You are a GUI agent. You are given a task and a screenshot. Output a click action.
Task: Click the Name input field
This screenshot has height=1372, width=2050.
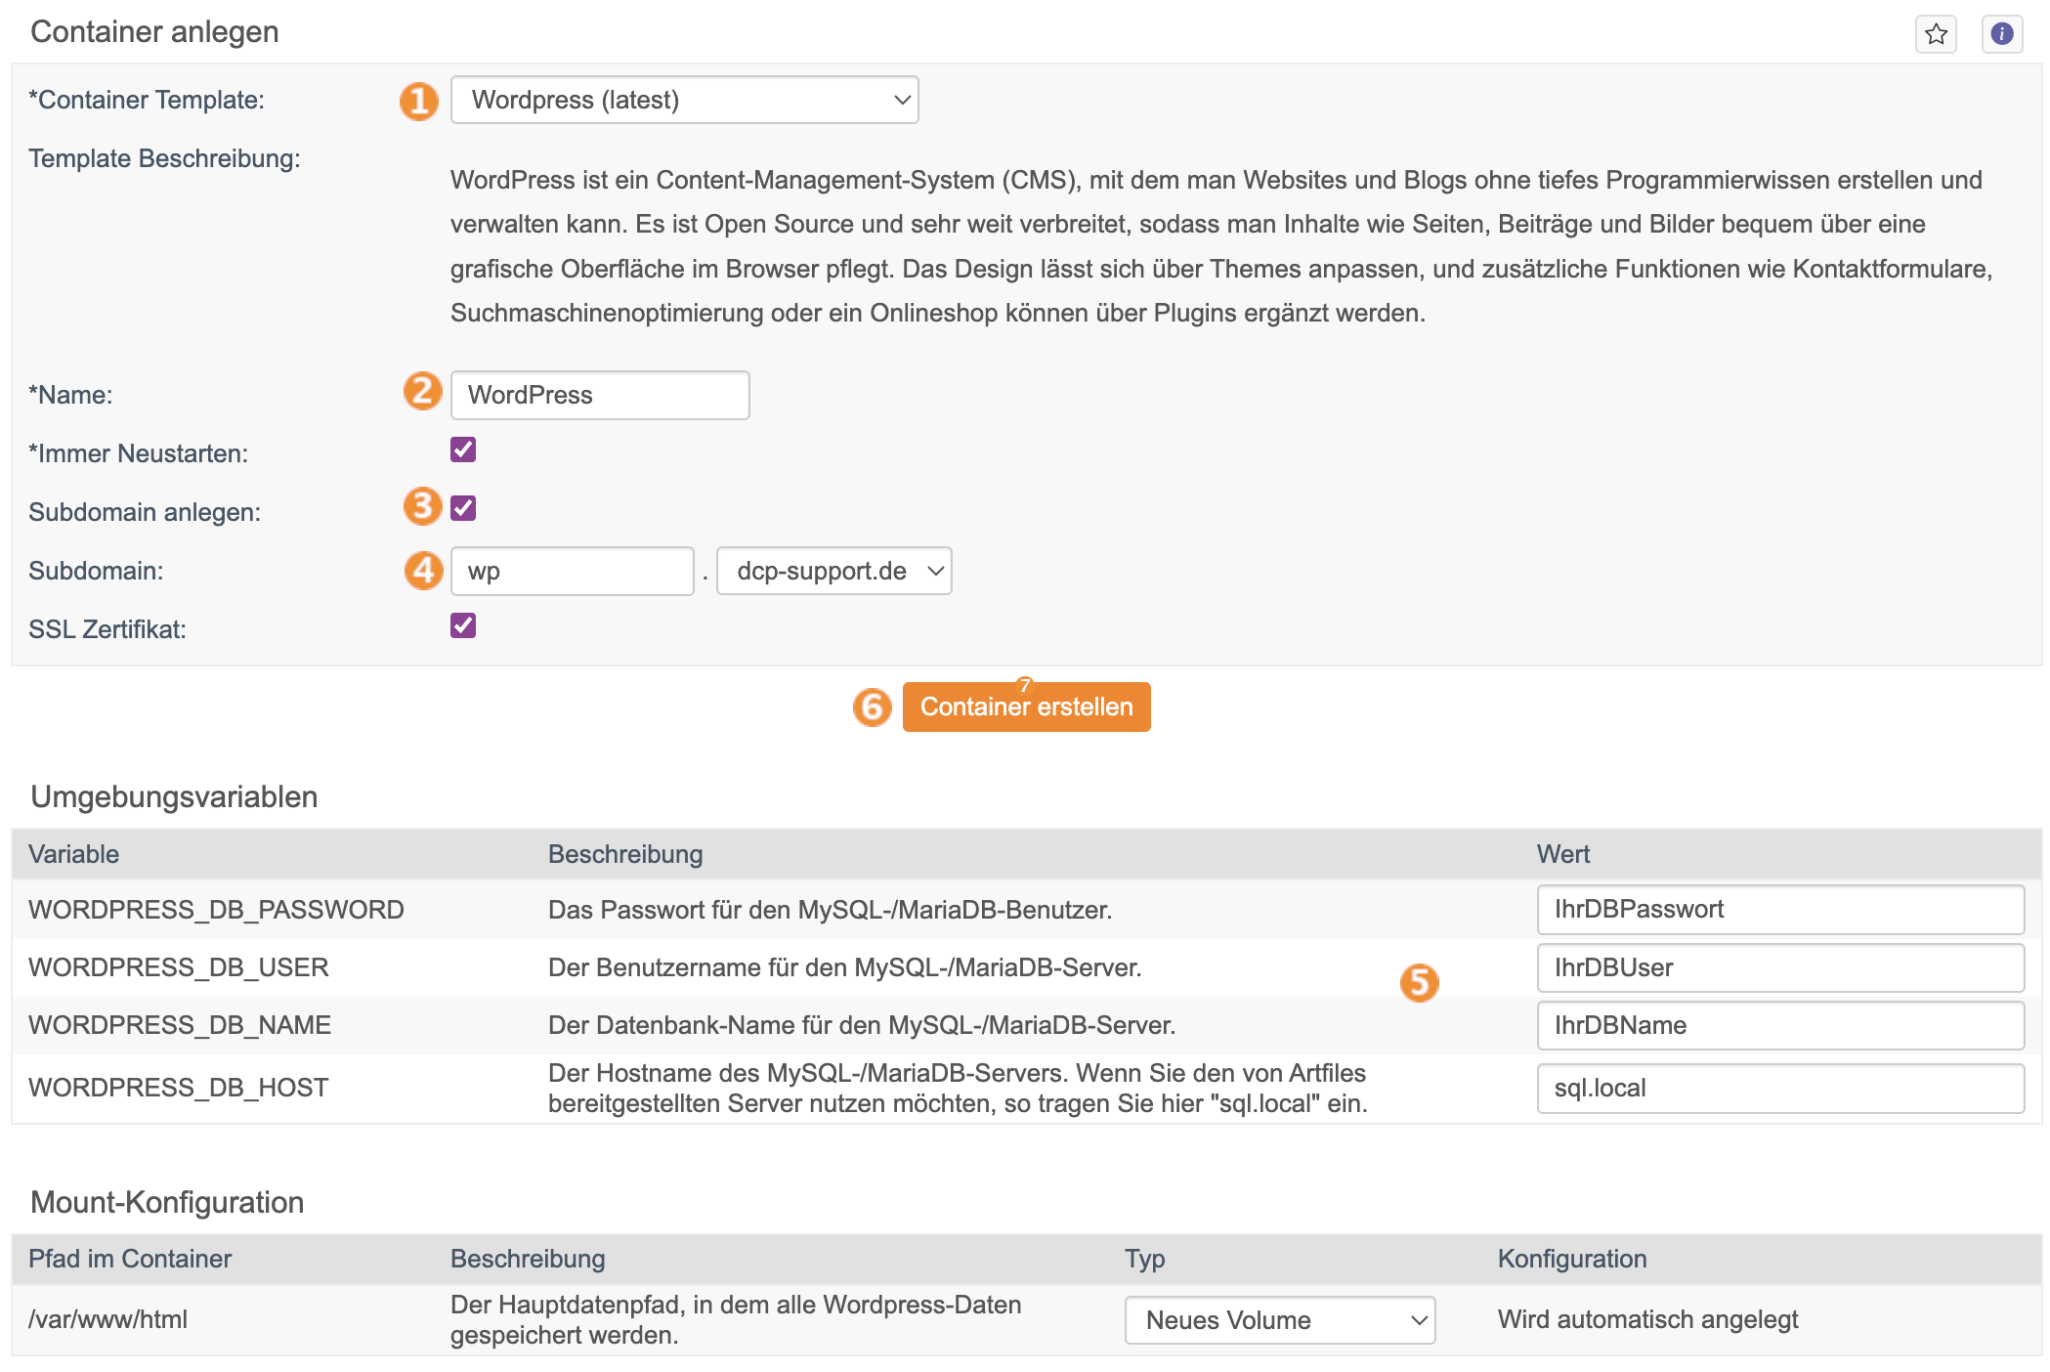[599, 395]
